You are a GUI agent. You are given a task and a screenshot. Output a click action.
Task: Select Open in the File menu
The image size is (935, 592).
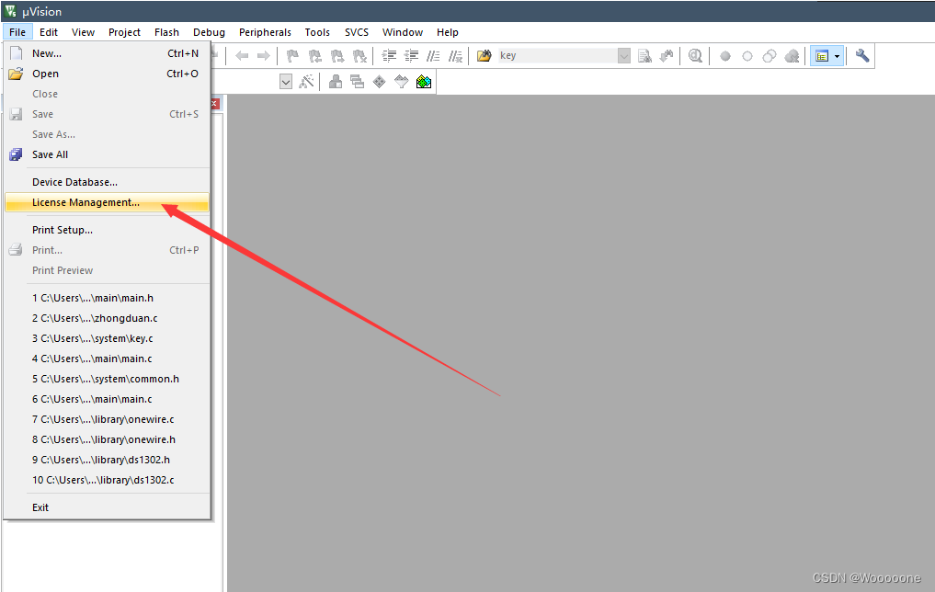pos(108,74)
